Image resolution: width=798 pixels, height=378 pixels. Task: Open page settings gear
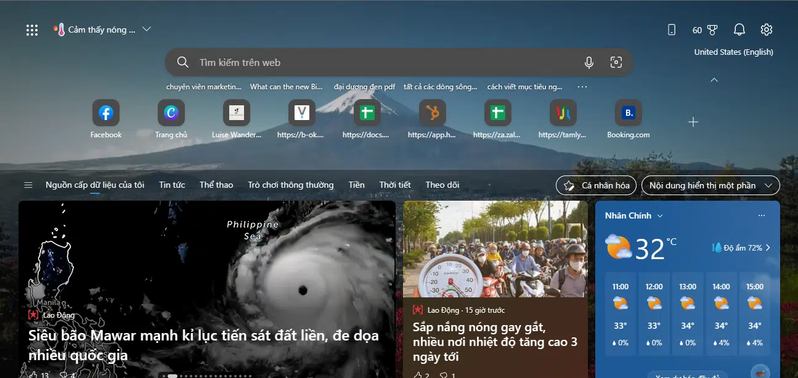tap(767, 30)
